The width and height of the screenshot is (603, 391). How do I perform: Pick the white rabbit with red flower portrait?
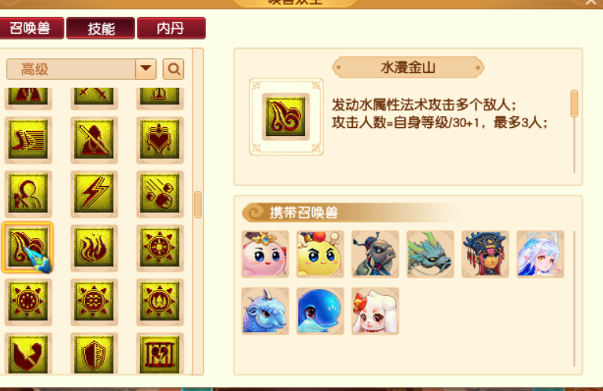point(375,311)
